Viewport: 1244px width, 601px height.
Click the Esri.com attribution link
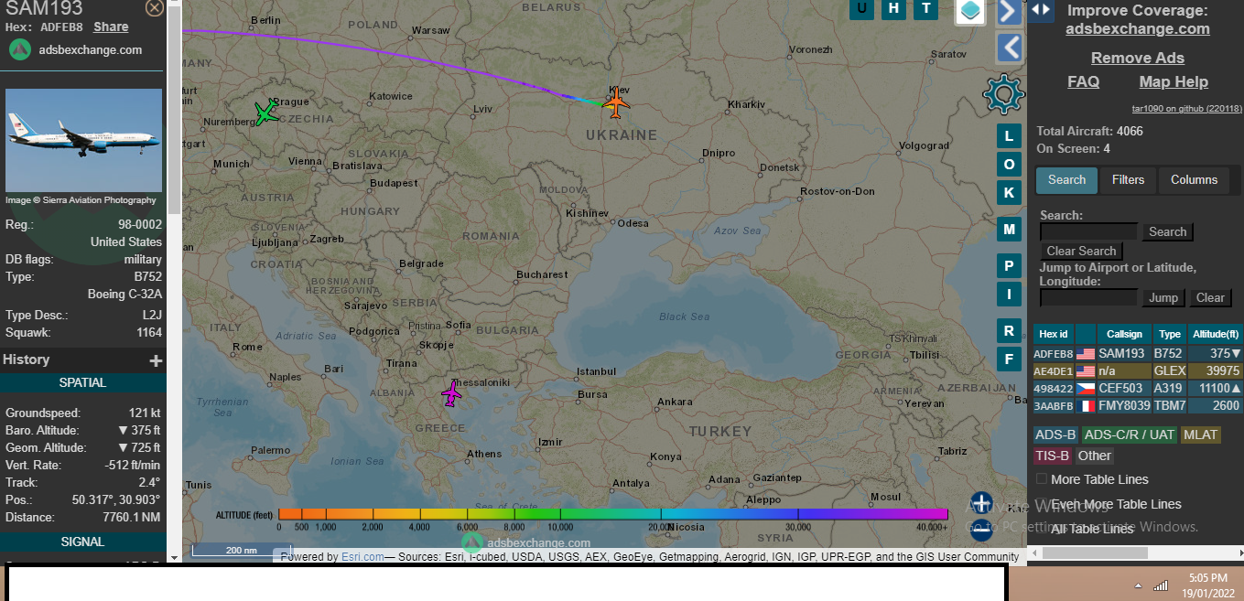(362, 556)
